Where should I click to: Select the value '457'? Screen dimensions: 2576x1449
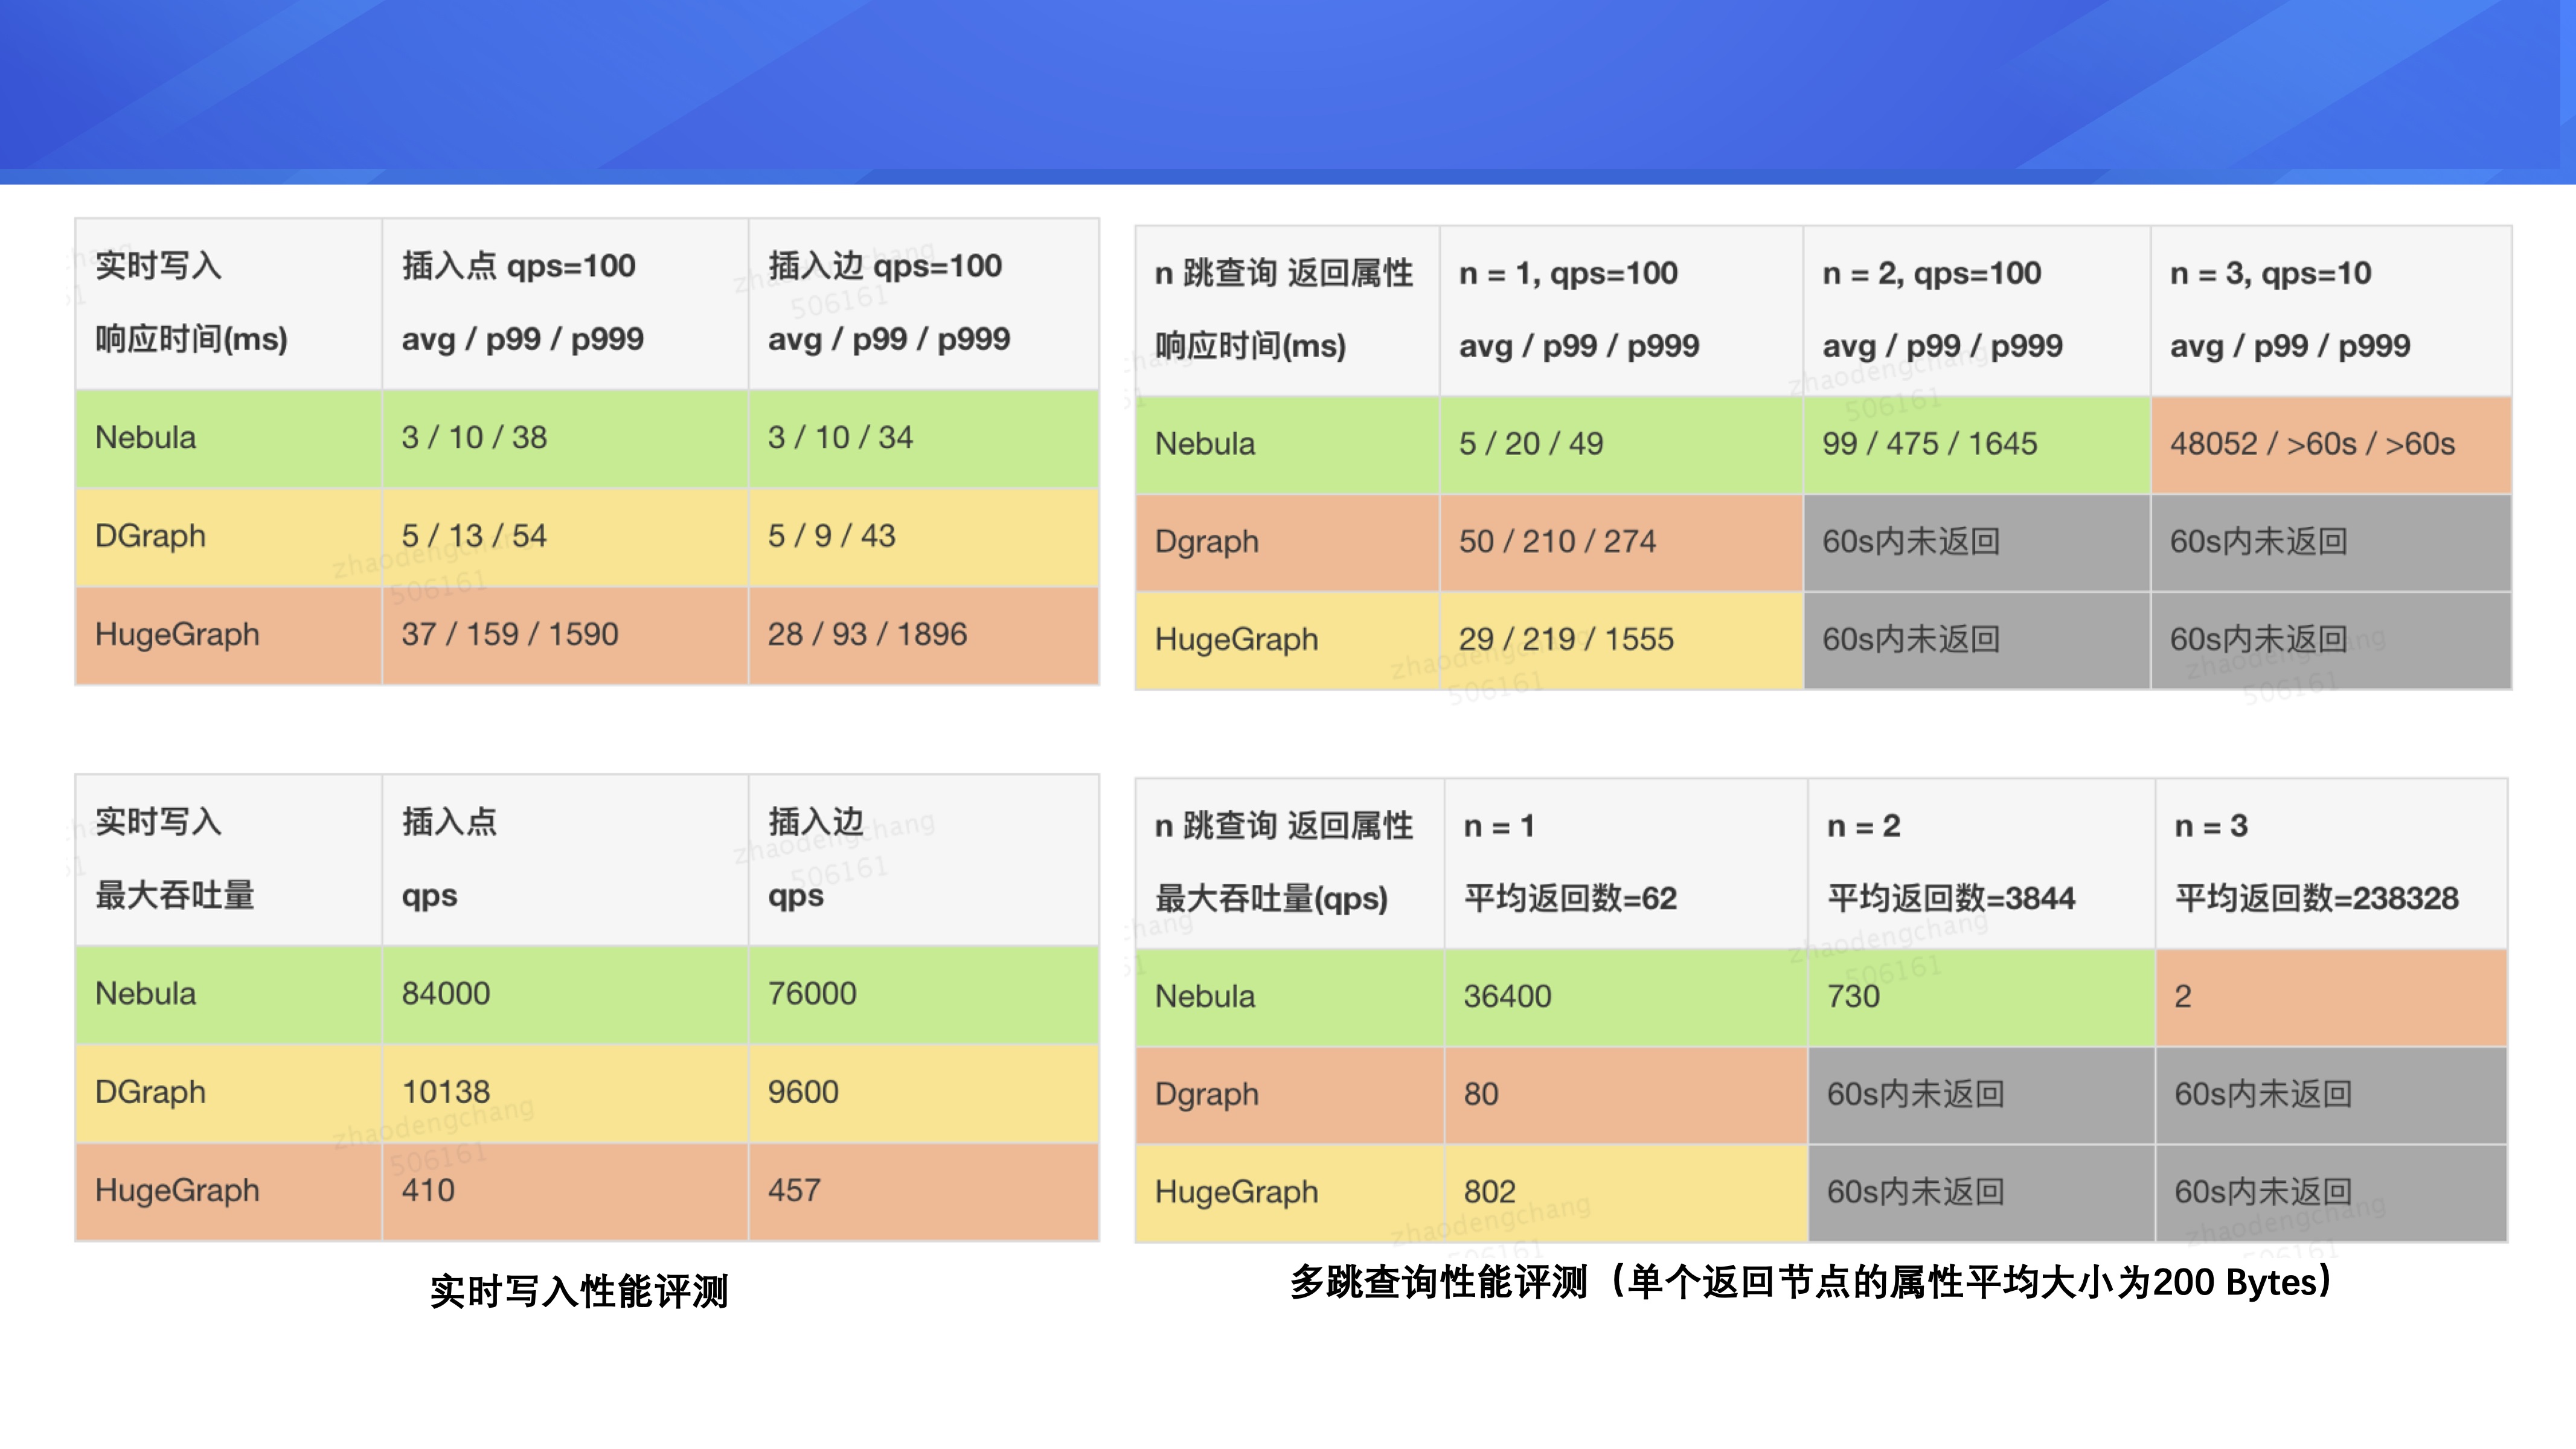794,1190
